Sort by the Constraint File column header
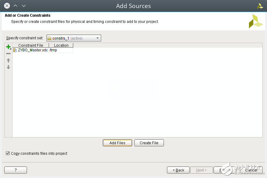 coord(30,45)
